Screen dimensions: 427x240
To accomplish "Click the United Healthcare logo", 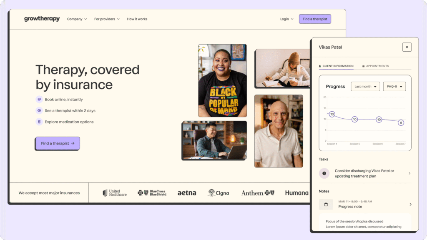I will (115, 193).
